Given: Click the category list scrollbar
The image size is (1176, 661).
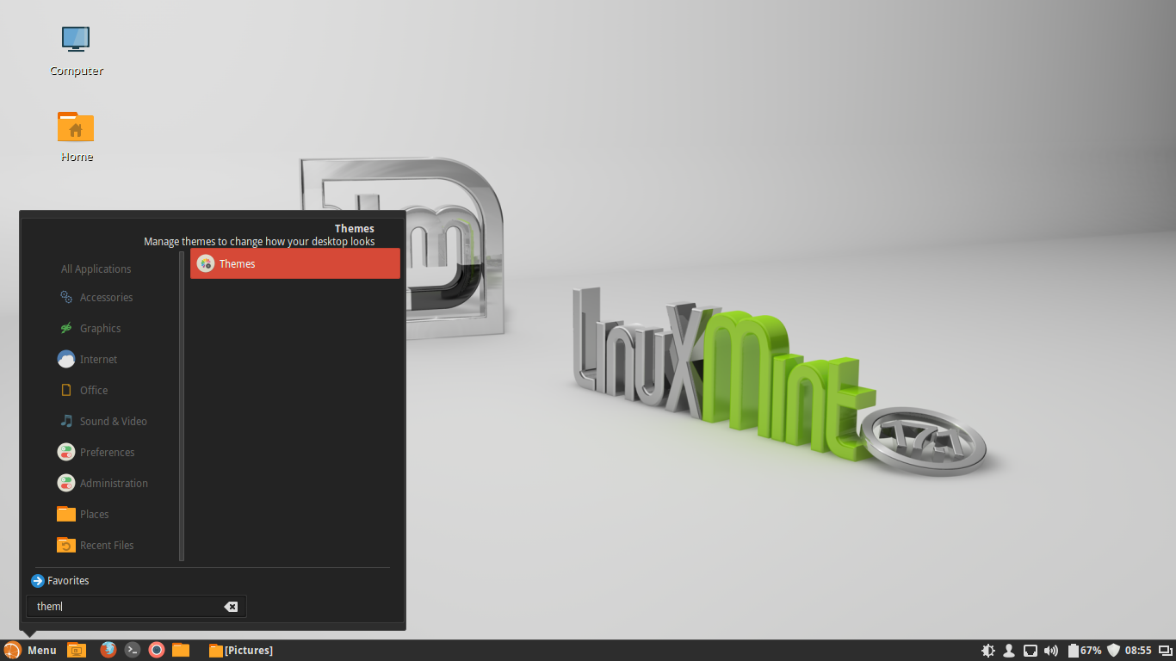Looking at the screenshot, I should (x=182, y=406).
